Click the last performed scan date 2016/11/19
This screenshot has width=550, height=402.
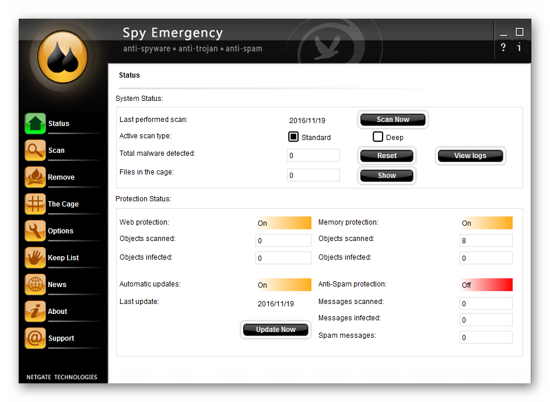point(307,121)
